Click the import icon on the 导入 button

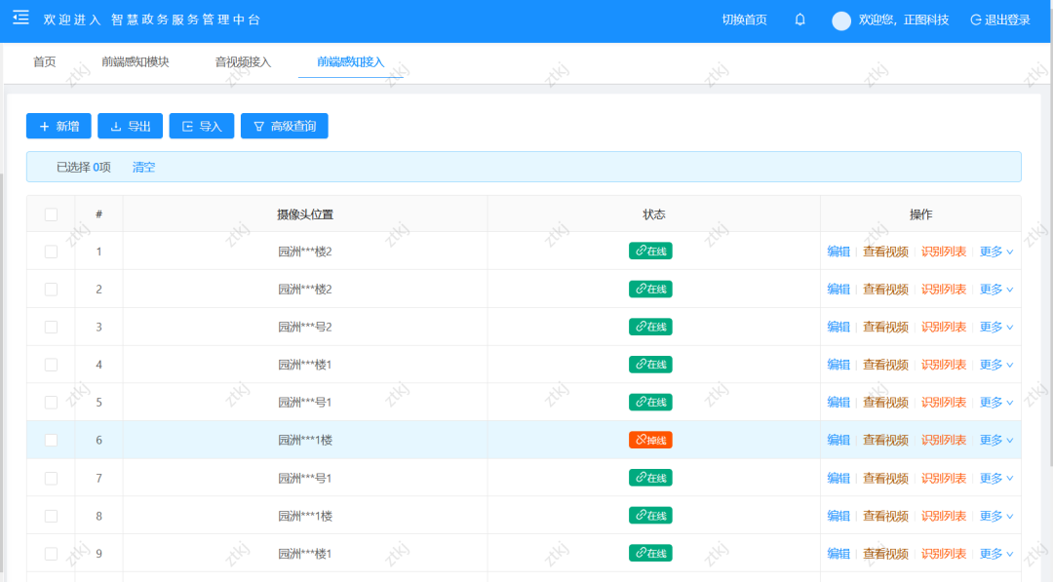[x=187, y=126]
